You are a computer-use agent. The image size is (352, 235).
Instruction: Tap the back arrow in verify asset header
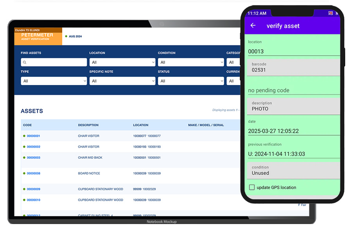coord(253,25)
